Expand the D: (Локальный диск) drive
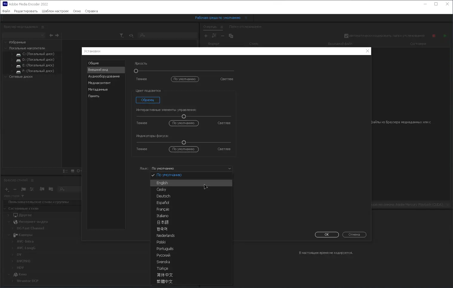453x288 pixels. coord(12,60)
